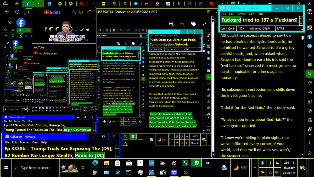Open sidebar settings gear icon

click(x=310, y=153)
